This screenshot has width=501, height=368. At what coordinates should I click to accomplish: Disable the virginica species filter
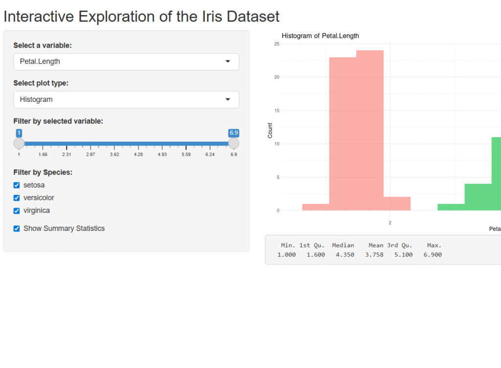pos(17,211)
